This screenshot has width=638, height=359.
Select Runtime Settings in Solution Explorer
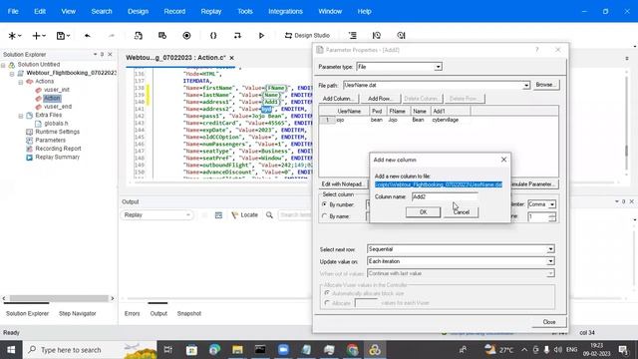pyautogui.click(x=58, y=132)
